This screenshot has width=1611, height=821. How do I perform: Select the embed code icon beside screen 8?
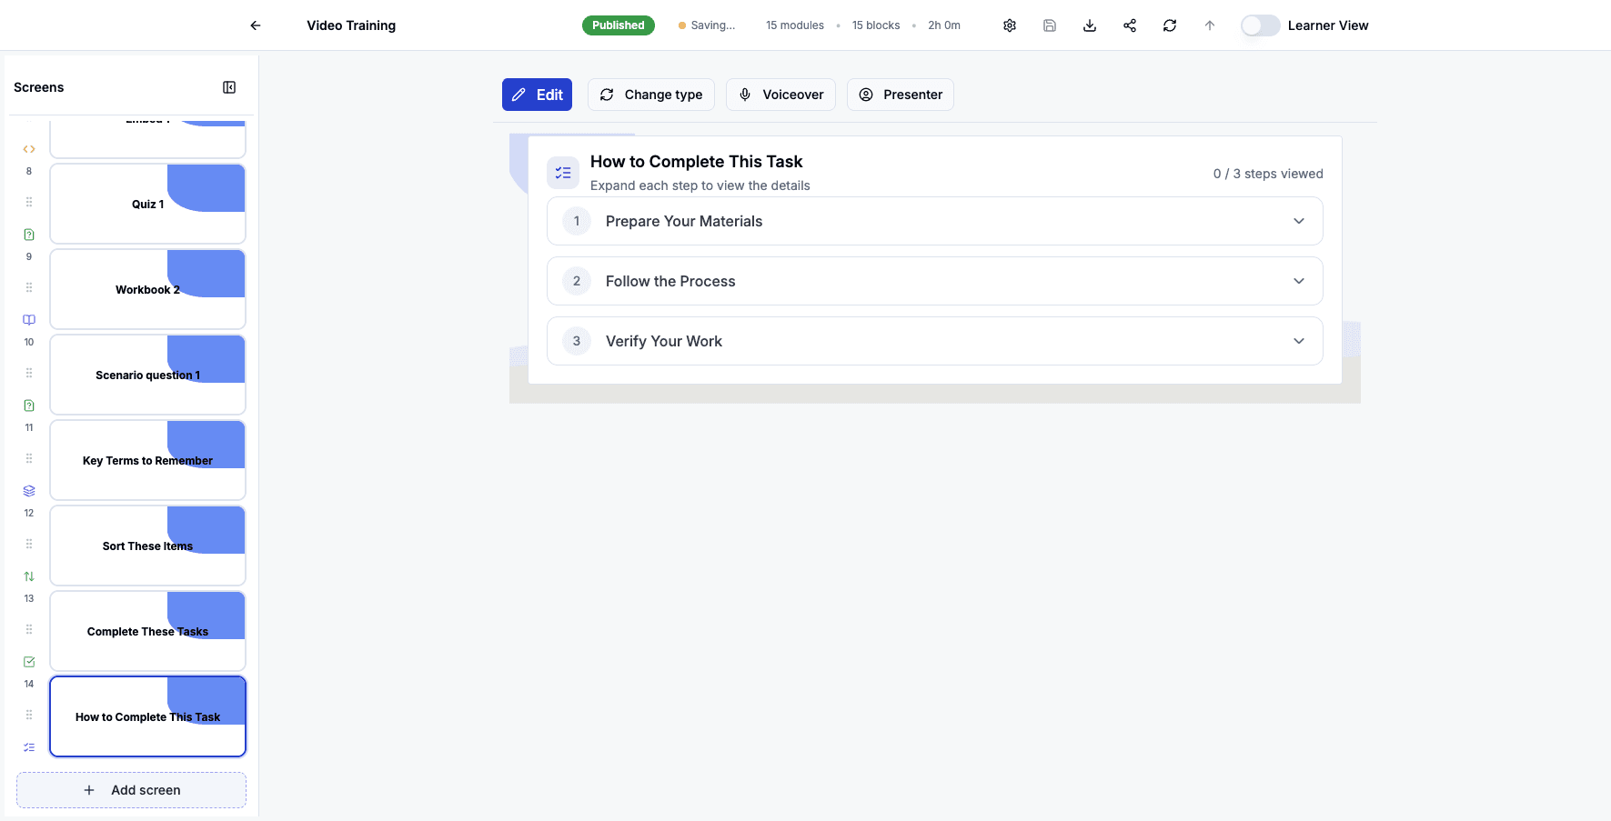[x=28, y=148]
